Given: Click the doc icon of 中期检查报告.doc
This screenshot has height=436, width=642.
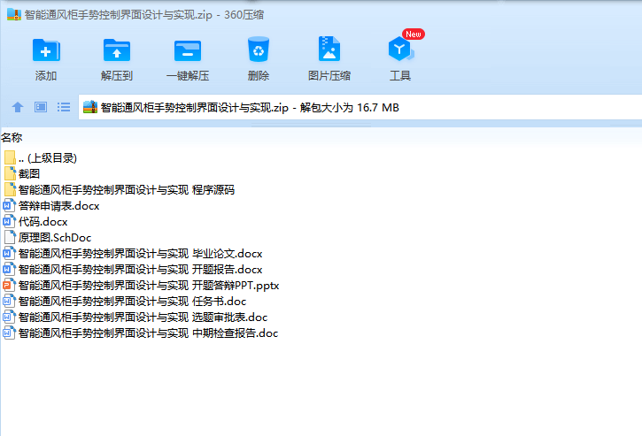Looking at the screenshot, I should click(9, 333).
